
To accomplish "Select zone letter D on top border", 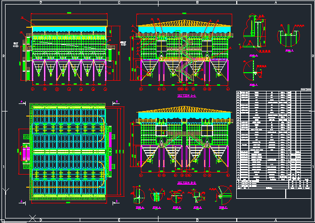I will tap(41, 2).
